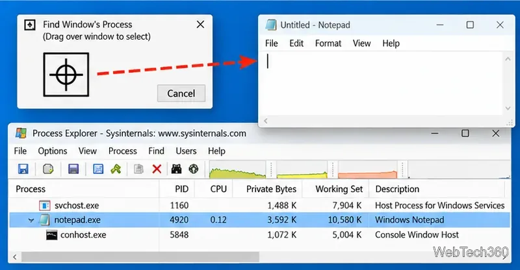
Task: Click the grayed Properties toolbar icon
Action: pos(138,169)
